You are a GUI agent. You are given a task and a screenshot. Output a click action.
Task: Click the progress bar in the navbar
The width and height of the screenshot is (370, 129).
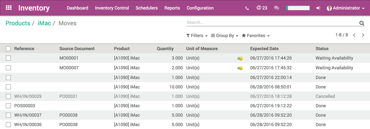298,8
